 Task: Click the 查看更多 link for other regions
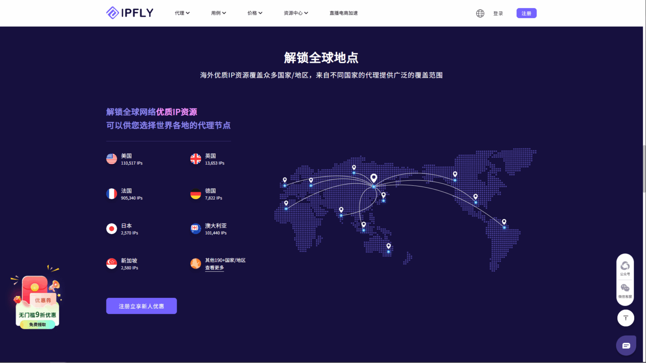(214, 267)
